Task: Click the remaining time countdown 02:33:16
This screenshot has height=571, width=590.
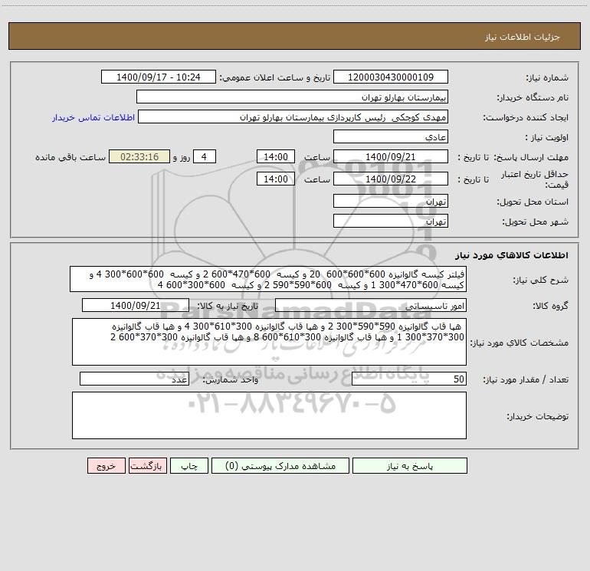Action: pos(139,156)
